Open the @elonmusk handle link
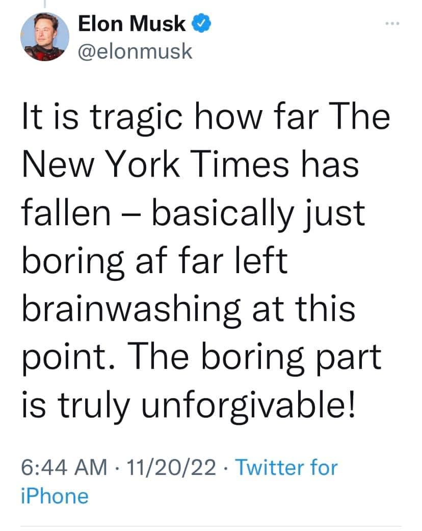The image size is (422, 531). pyautogui.click(x=135, y=51)
